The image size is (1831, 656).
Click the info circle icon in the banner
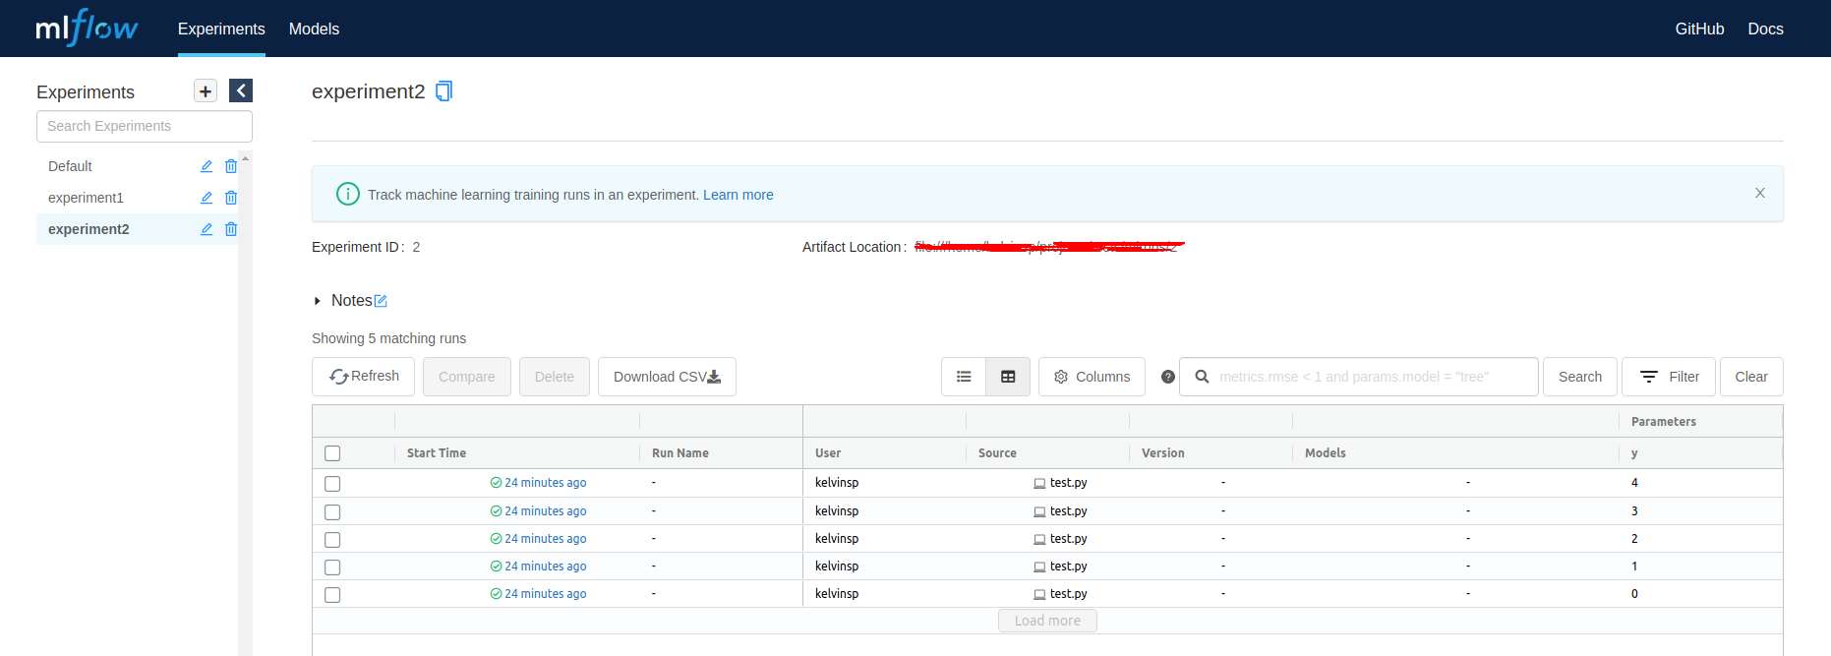click(348, 194)
